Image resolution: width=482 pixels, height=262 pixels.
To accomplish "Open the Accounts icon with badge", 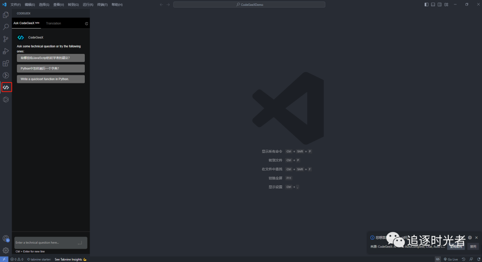I will 5,238.
